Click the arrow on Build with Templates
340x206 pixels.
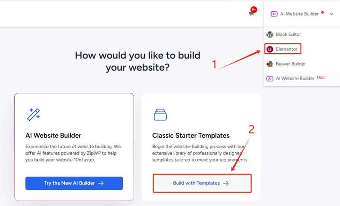[x=226, y=183]
